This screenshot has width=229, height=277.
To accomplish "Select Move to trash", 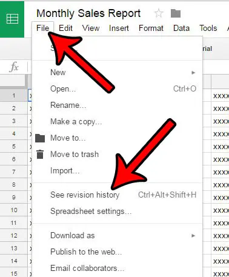I will pyautogui.click(x=118, y=155).
